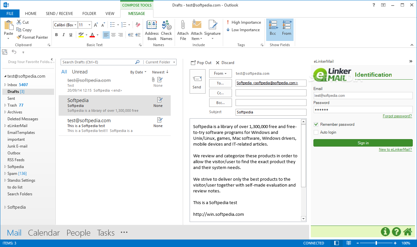Switch to SEND / RECEIVE tab
Screen dimensions: 417x247
(x=59, y=14)
